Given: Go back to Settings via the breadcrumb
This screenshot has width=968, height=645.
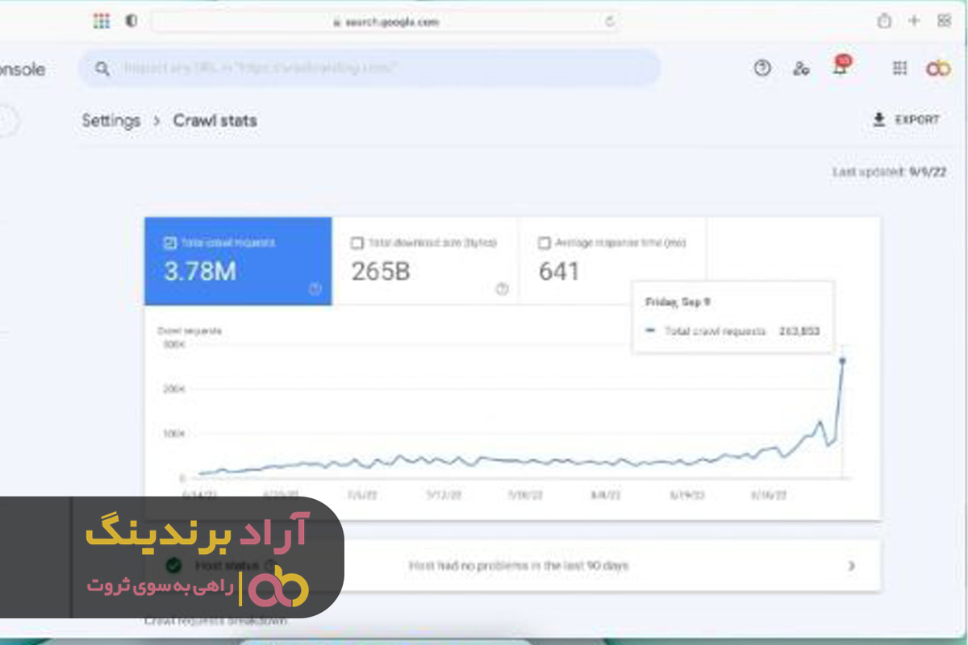Looking at the screenshot, I should [x=111, y=121].
